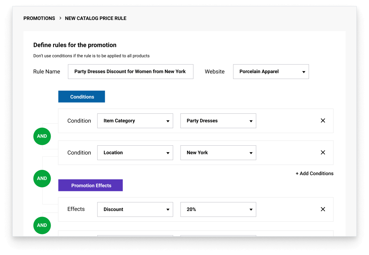Screen dimensions: 369x255
Task: Click the Conditions section label
Action: 82,97
